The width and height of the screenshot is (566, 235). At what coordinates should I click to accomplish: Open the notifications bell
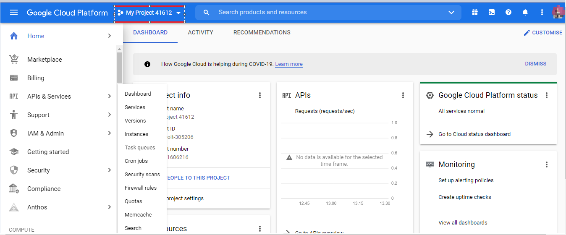(x=525, y=12)
